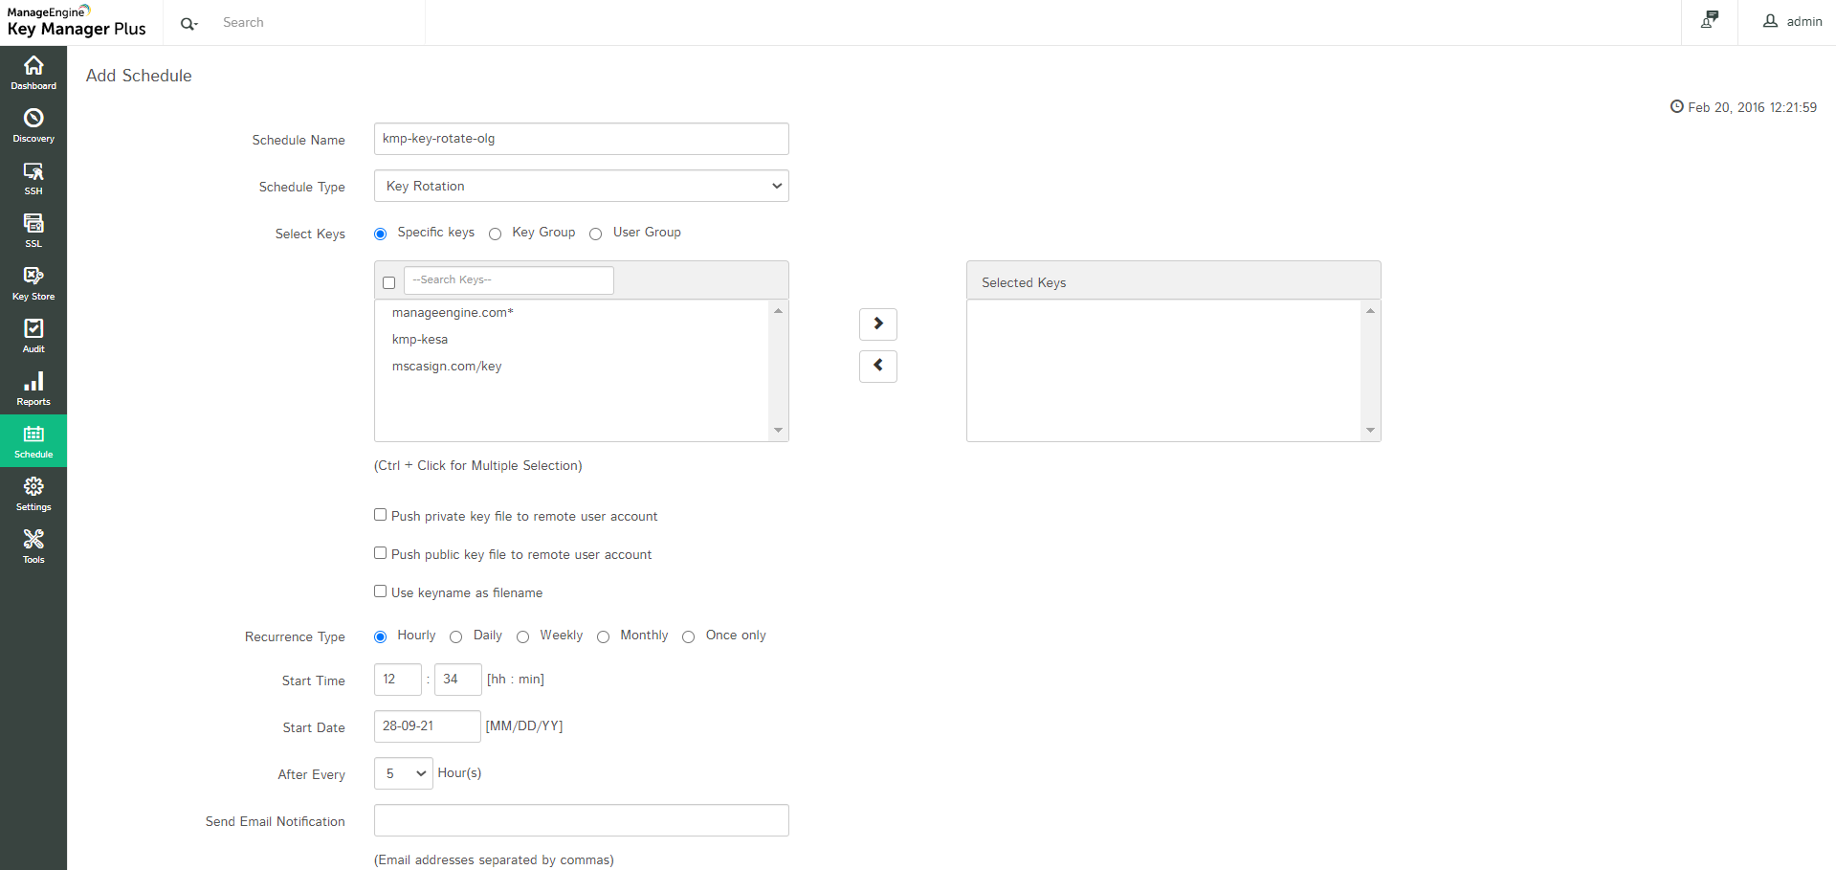The height and width of the screenshot is (870, 1836).
Task: Open the Key Store panel
Action: 33,281
